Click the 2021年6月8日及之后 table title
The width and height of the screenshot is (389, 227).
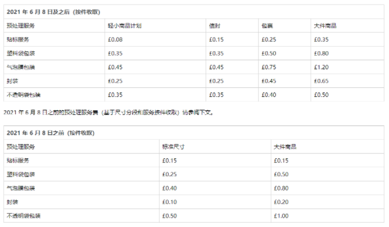53,12
